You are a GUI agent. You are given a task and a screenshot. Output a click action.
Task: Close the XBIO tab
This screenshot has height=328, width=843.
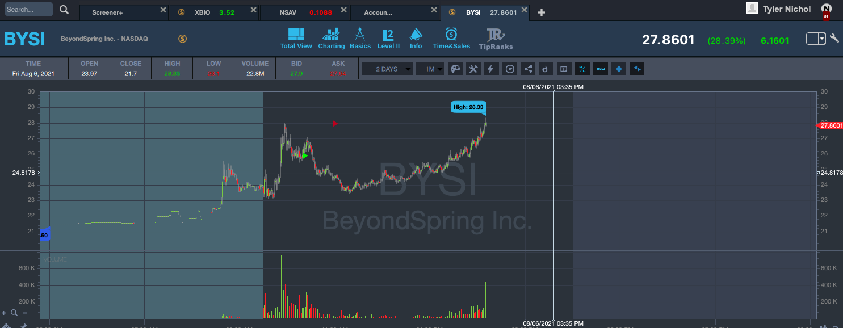click(253, 10)
